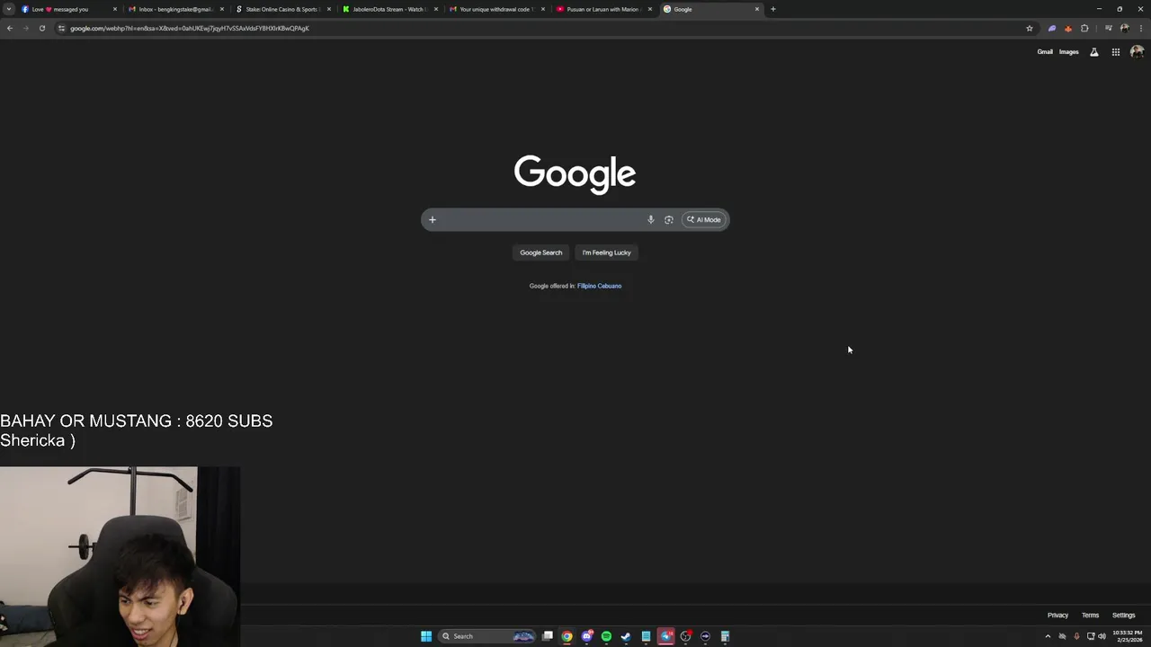Screen dimensions: 1151x647
Task: Switch to 'Your unique withdrawal code' tab
Action: point(495,9)
